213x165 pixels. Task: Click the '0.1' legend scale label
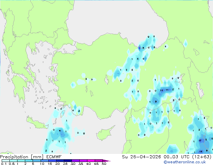pos(4,164)
